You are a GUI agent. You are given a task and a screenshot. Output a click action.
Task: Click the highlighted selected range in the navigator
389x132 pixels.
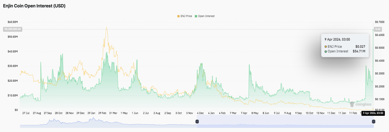(x=285, y=121)
